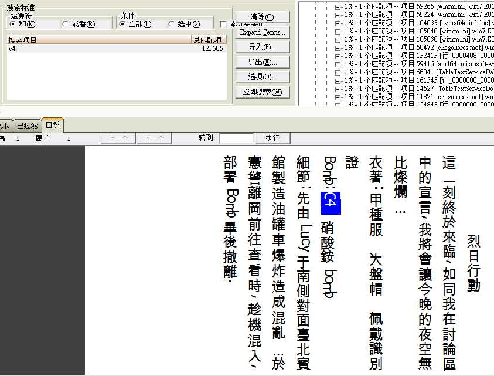Viewport: 494px width, 376px height.
Task: Click the 导入(P)... import button
Action: coord(262,47)
